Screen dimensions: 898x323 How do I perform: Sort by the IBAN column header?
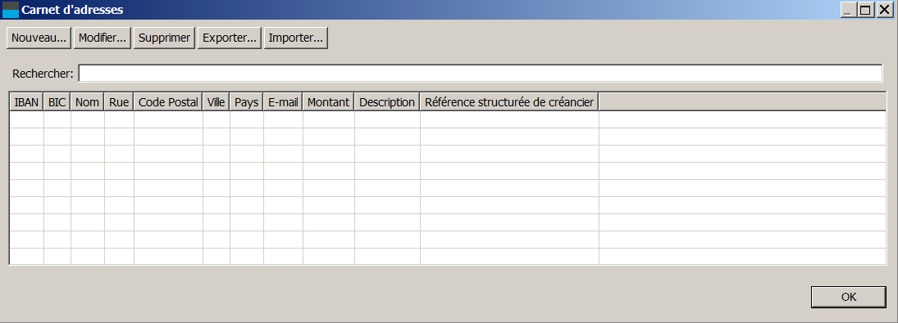26,102
